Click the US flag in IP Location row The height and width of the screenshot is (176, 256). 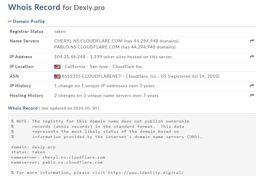click(57, 67)
